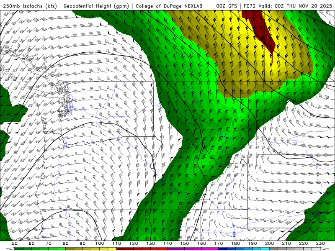Click the colorbar label "80"
Image resolution: width=335 pixels, height=251 pixels.
click(66, 243)
